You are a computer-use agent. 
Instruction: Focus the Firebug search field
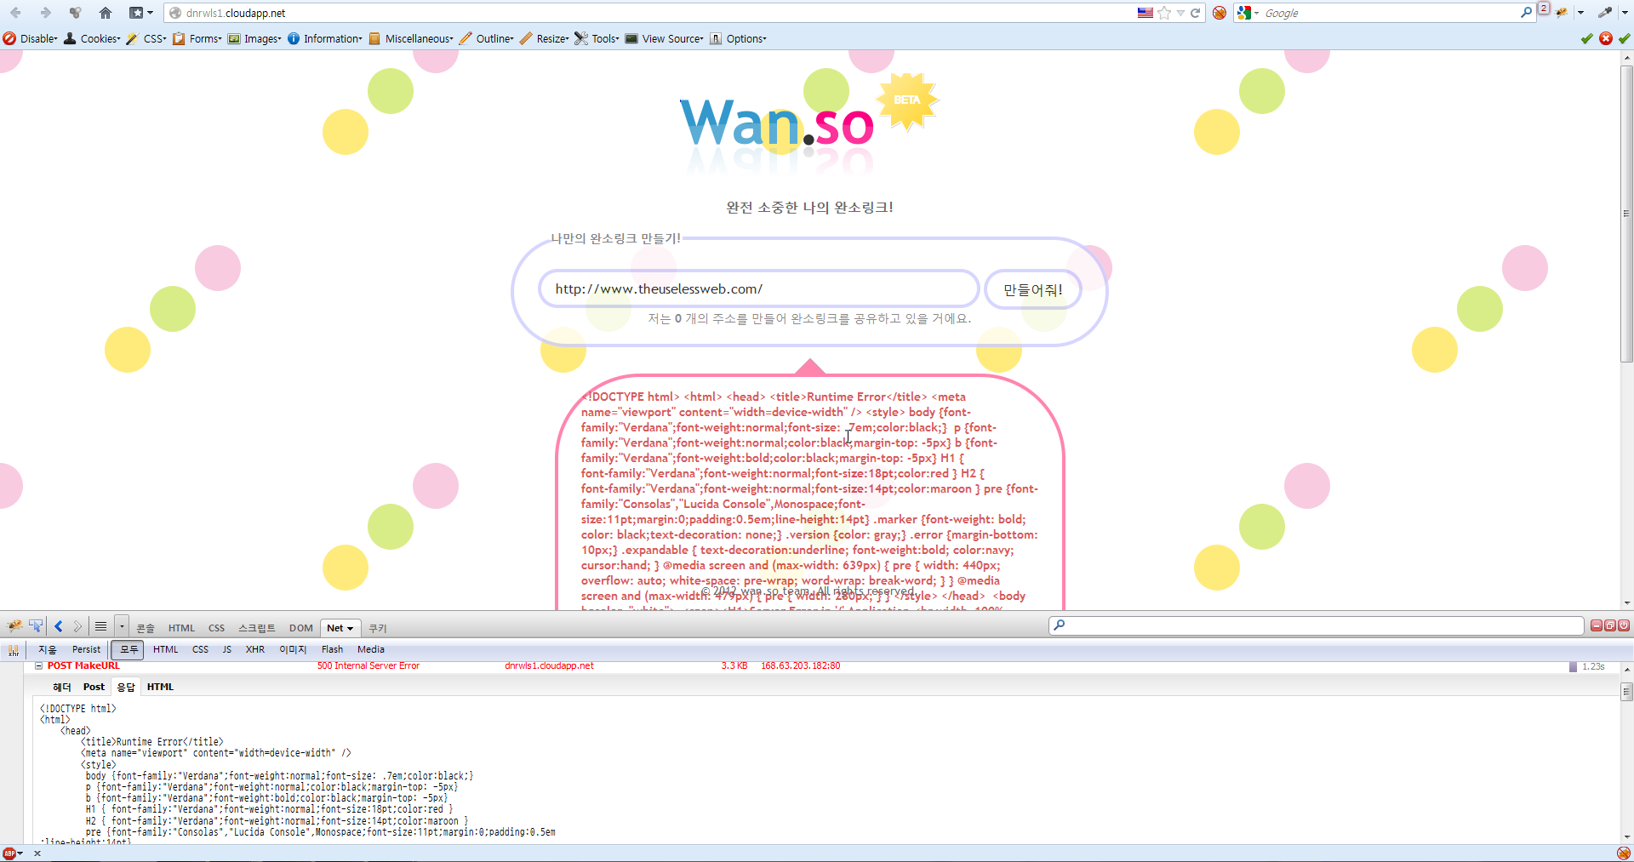click(1316, 625)
